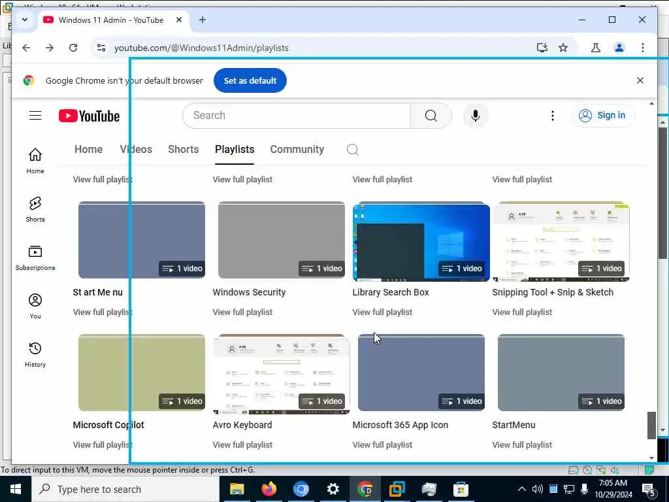Click the page scrollbar down arrow

click(x=651, y=458)
